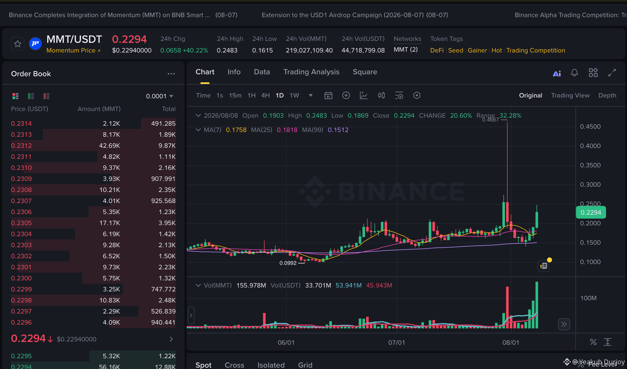Select the 1D time interval
The height and width of the screenshot is (369, 627).
(280, 96)
